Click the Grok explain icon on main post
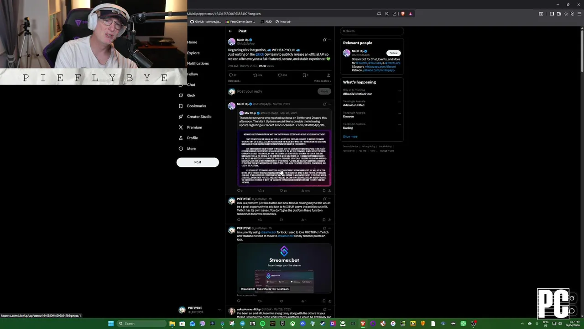Screen dimensions: 584x329 click(x=325, y=40)
